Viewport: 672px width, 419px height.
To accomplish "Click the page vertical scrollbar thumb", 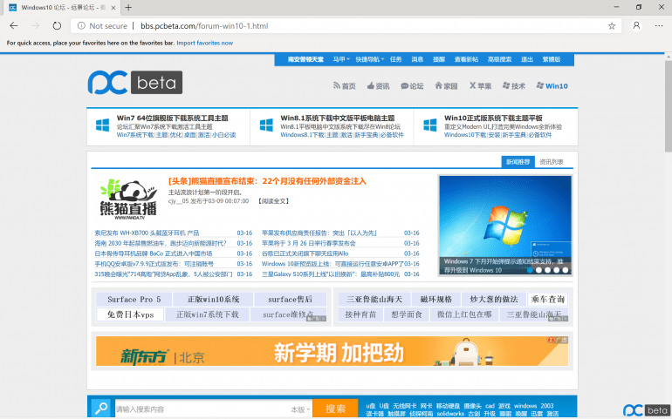I will (x=669, y=106).
